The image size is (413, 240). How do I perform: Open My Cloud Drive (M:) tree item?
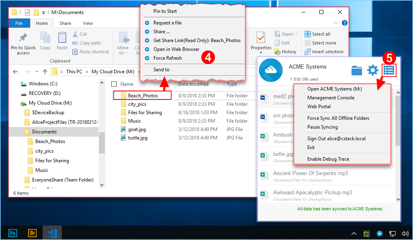50,103
